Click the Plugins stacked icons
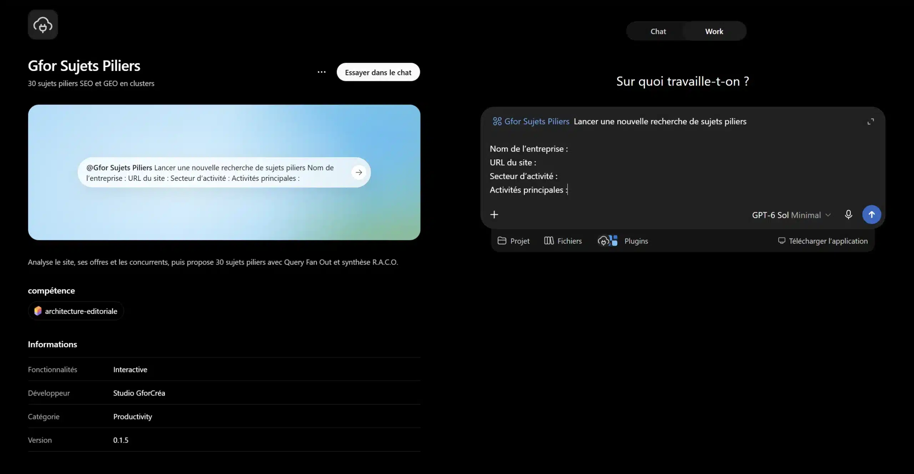 click(x=608, y=241)
